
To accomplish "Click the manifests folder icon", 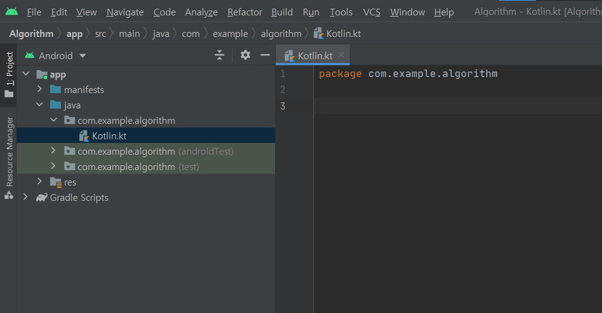I will point(56,89).
